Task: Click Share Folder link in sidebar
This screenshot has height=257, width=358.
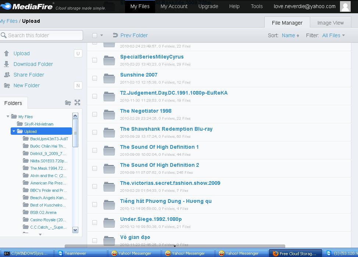Action: click(x=29, y=75)
